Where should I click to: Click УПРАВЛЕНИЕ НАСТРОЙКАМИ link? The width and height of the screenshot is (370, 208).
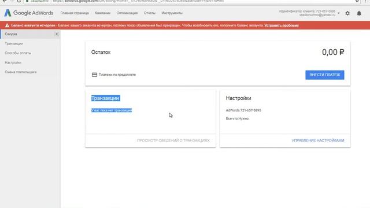coord(318,140)
